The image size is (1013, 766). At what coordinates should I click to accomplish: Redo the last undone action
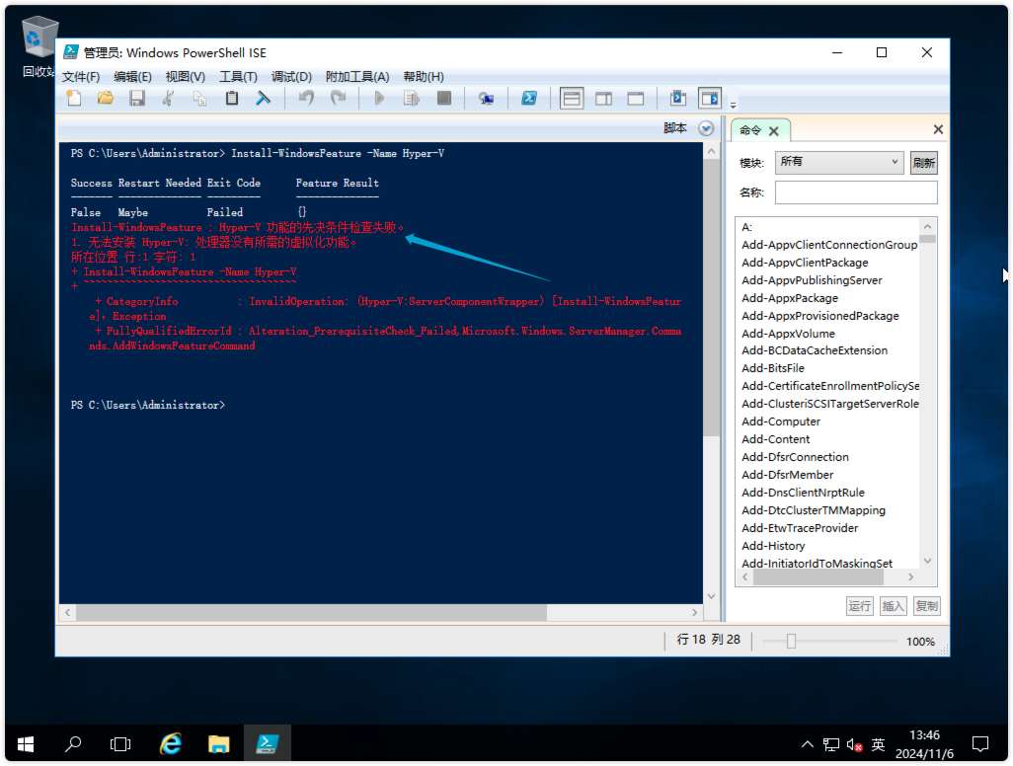pos(338,98)
